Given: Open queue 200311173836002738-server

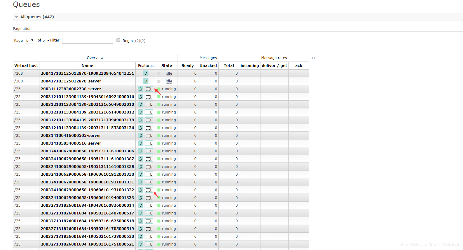Looking at the screenshot, I should [x=71, y=89].
